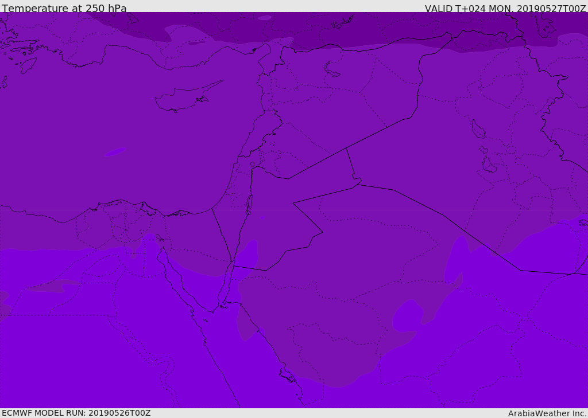
Task: Click the Sea of Galilee outline
Action: point(253,165)
